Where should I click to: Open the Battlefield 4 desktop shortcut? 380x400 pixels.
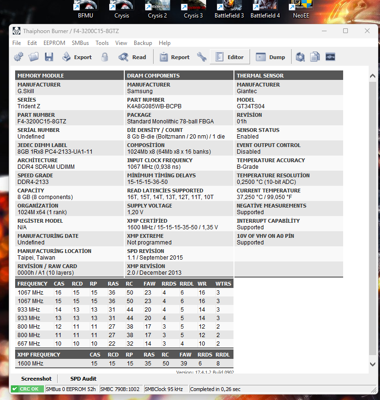point(265,9)
